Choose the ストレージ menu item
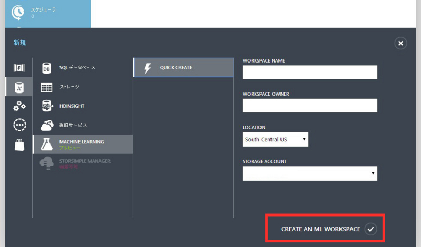 click(83, 87)
